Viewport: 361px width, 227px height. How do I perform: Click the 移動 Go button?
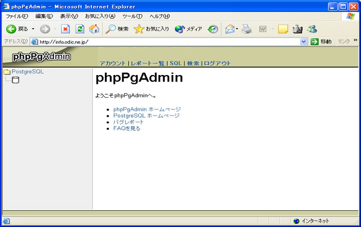point(321,42)
